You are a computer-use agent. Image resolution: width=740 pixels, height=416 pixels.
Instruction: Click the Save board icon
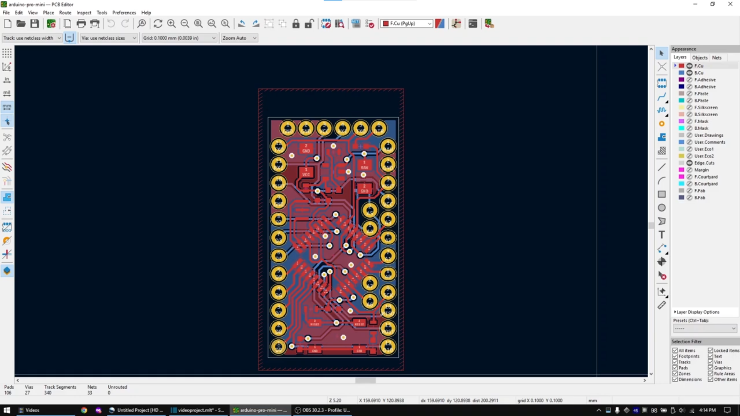[35, 24]
